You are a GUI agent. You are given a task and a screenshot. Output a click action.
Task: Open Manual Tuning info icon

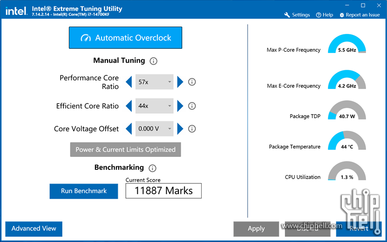coord(154,61)
